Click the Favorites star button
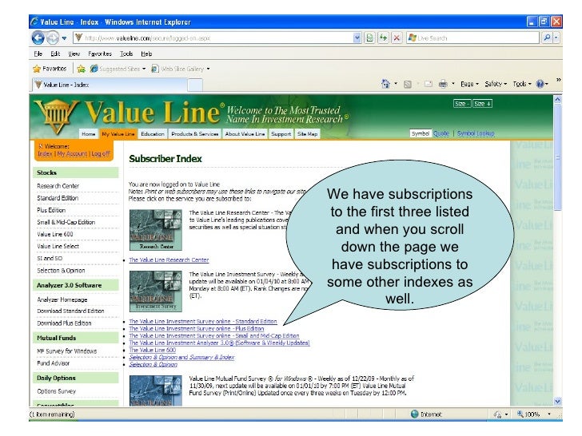The image size is (582, 436). tap(50, 69)
